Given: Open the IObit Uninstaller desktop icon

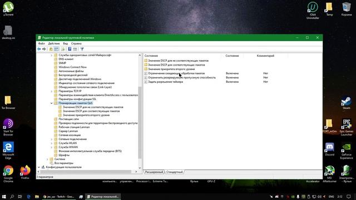Looking at the screenshot, I should point(313,11).
